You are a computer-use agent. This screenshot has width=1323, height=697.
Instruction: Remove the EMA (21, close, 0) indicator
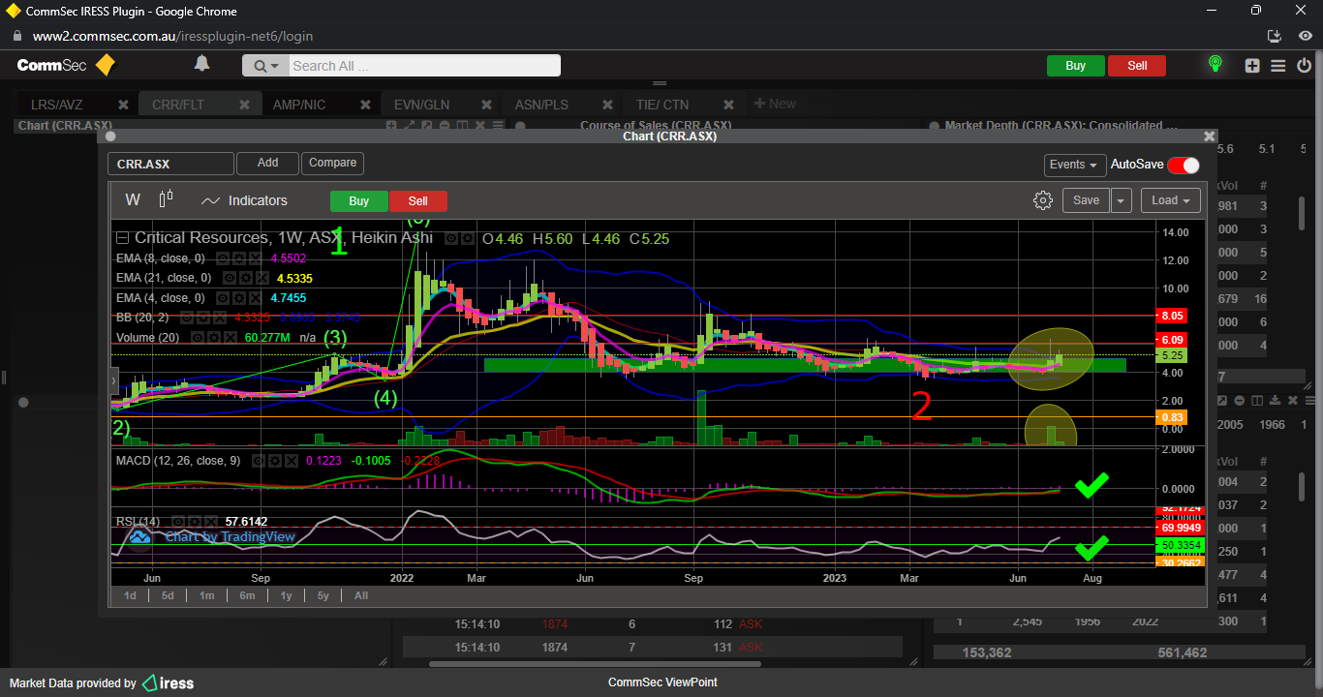[262, 278]
